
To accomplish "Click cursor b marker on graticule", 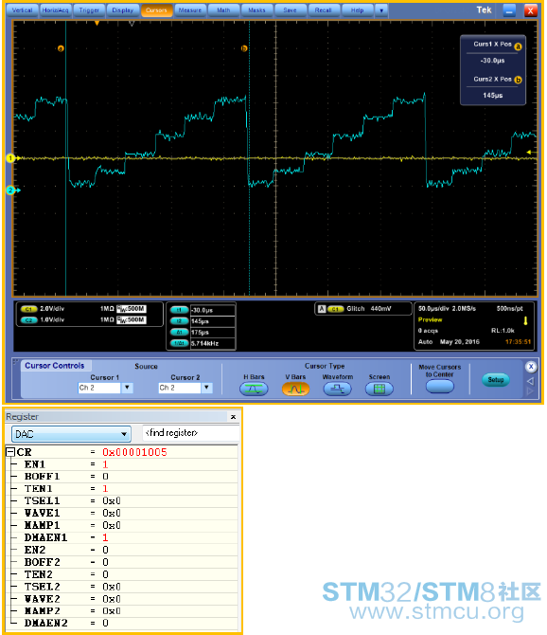I will pos(244,48).
